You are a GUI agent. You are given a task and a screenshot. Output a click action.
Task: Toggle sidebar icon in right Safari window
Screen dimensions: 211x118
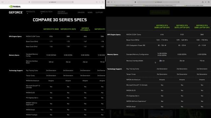108,2
